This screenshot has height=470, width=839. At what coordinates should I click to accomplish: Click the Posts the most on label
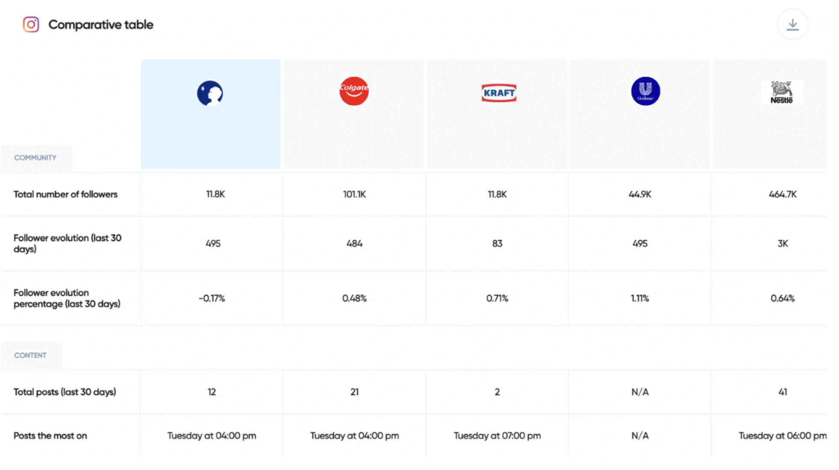tap(50, 436)
